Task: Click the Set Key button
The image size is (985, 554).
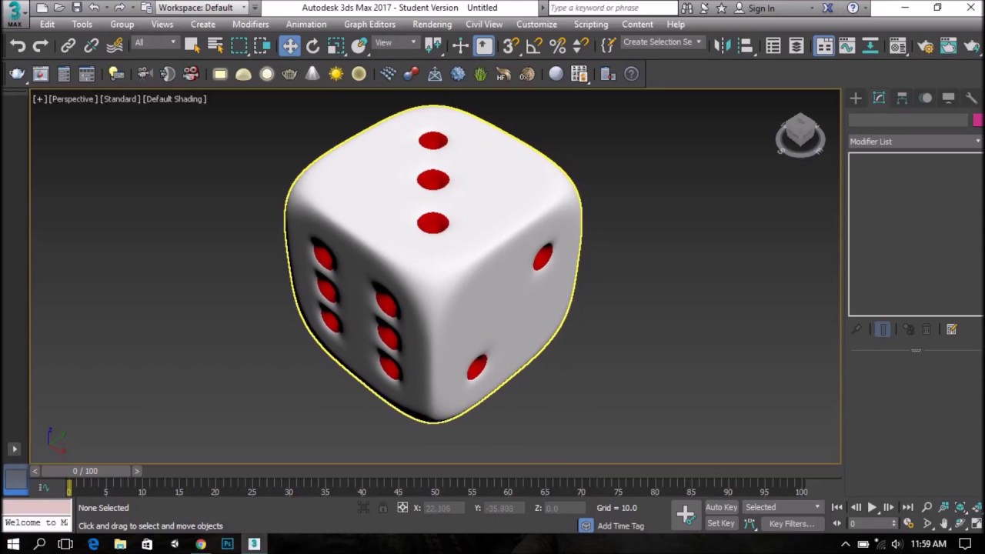Action: (x=721, y=523)
